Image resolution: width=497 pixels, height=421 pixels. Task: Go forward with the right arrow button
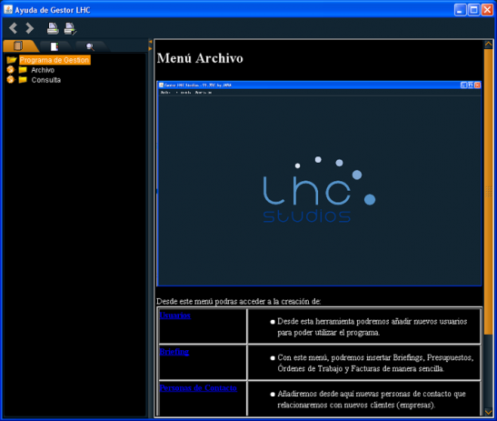point(29,28)
